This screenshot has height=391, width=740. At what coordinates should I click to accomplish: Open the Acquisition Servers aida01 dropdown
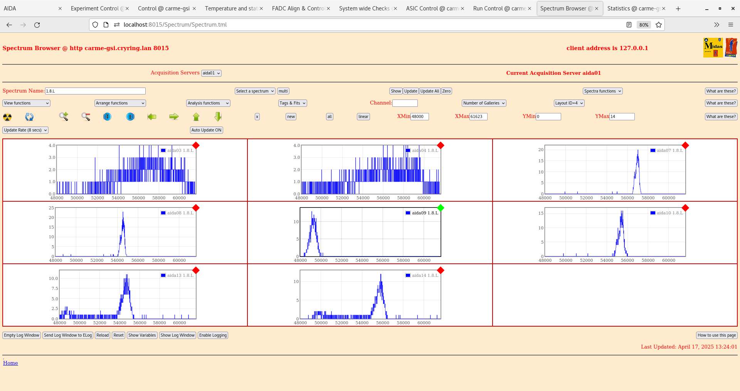tap(211, 73)
